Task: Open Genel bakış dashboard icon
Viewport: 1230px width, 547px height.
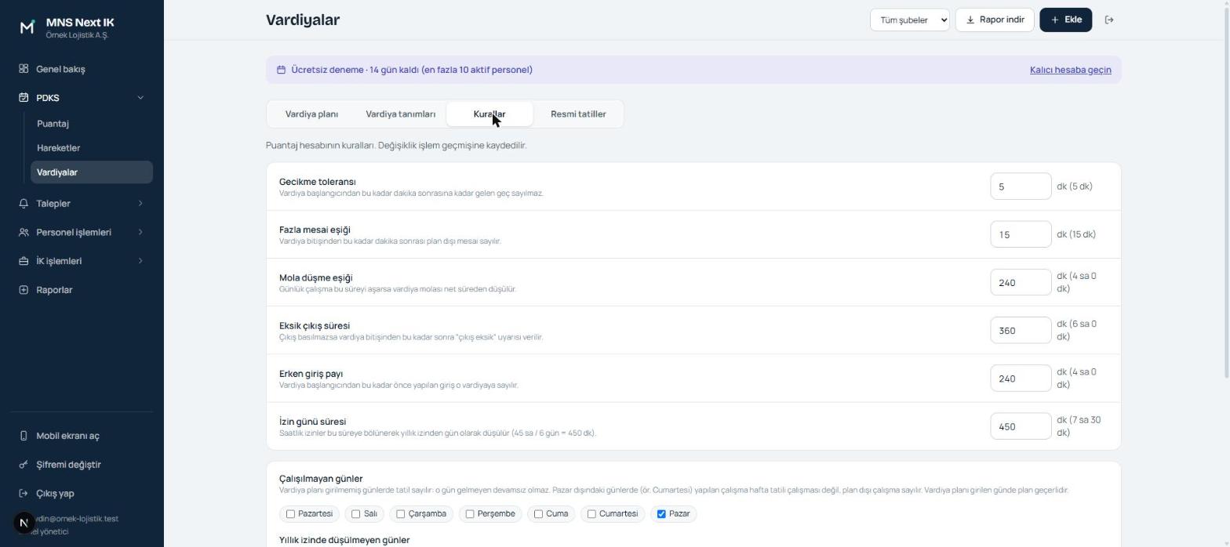Action: coord(24,69)
